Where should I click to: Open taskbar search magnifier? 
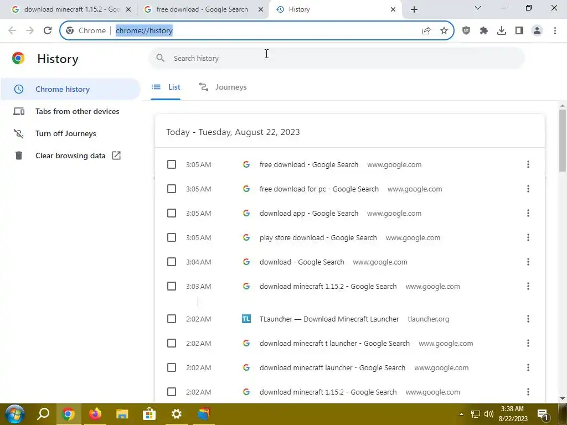click(x=43, y=414)
